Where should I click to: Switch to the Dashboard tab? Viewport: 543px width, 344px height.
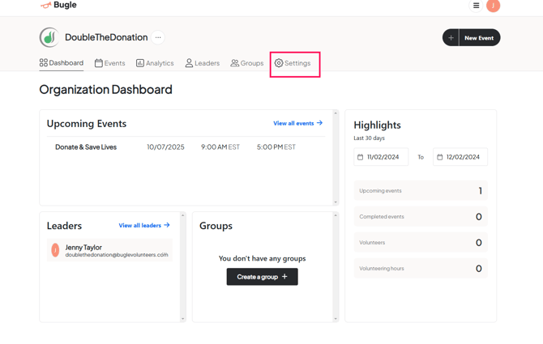point(62,63)
